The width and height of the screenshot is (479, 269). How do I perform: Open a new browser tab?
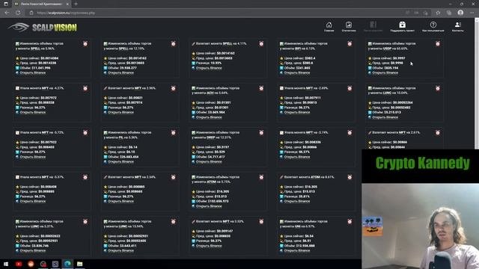click(76, 4)
